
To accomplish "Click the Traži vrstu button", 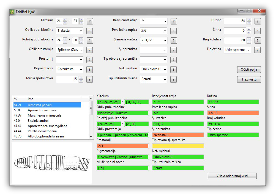I will tap(249, 79).
